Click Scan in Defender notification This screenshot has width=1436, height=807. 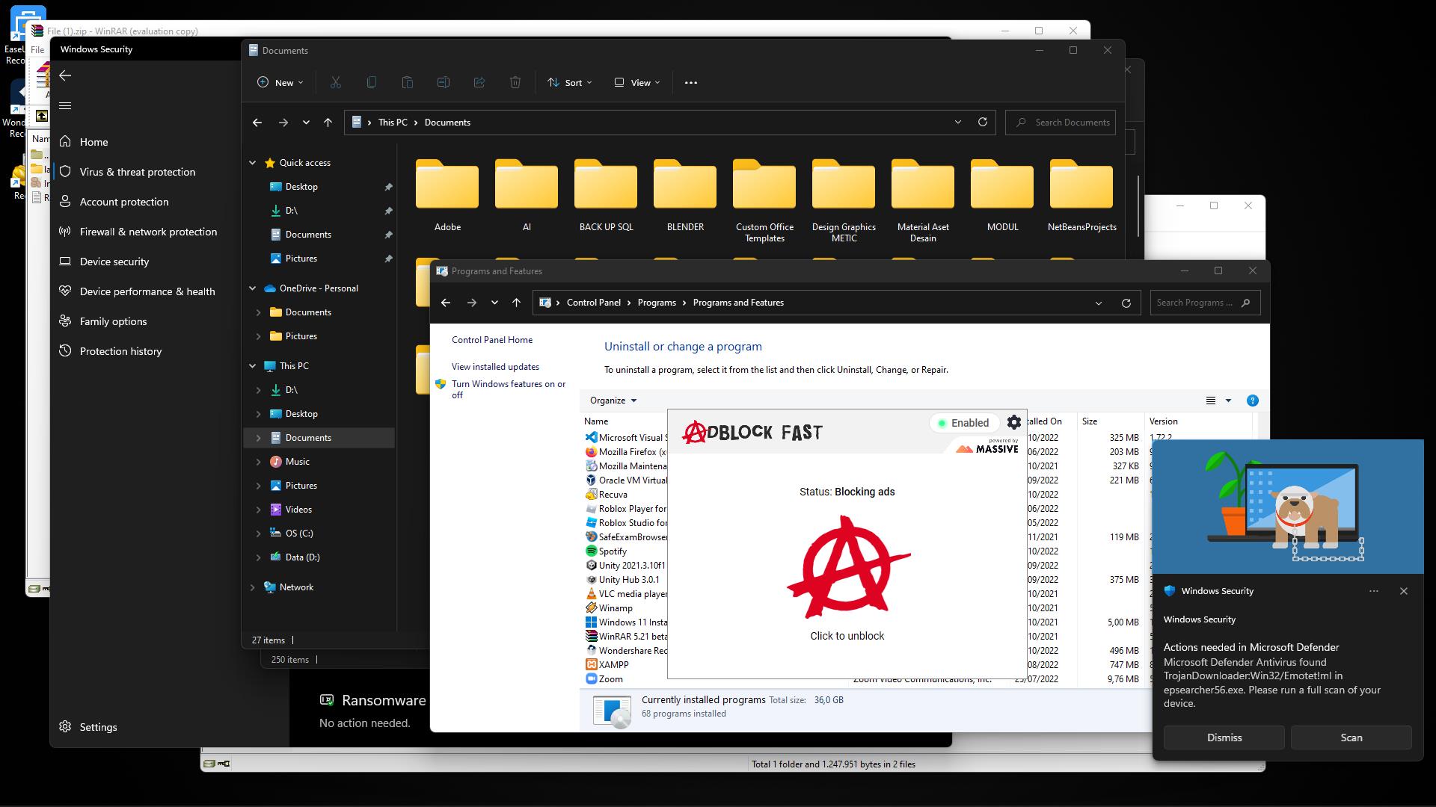tap(1351, 738)
